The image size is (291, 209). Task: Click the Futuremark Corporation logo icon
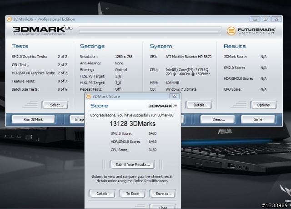pos(231,31)
